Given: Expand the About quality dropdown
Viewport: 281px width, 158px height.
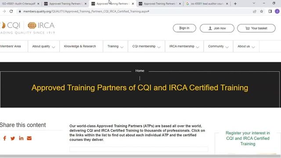Looking at the screenshot, I should 43,47.
